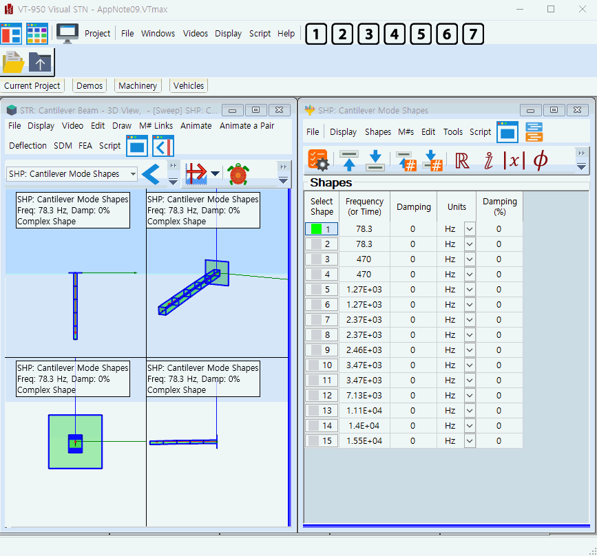Viewport: 597px width, 556px height.
Task: Click layout button number 1
Action: [316, 34]
